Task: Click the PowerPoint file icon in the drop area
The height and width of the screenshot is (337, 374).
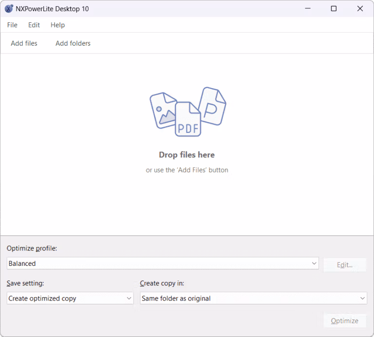Action: point(213,106)
